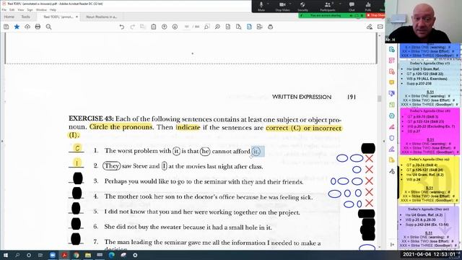Close the Red TOEFL document tab
The width and height of the screenshot is (462, 260).
coord(77,17)
